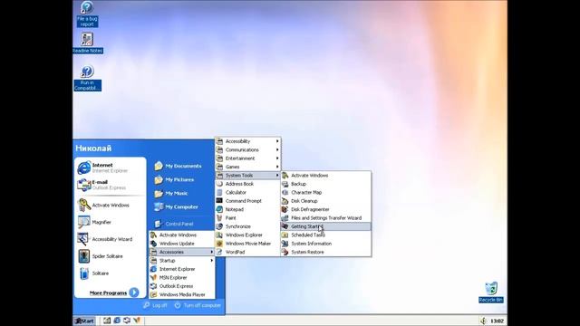Open the Run in Compatibility desktop icon
The image size is (580, 326).
pos(87,78)
